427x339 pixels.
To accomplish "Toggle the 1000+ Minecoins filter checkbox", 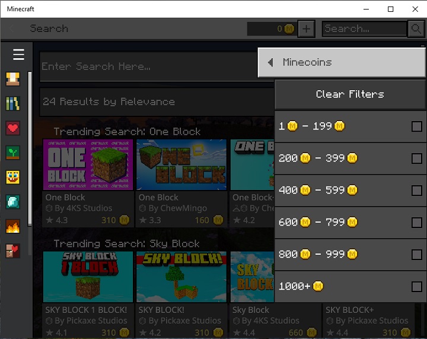I will (416, 287).
